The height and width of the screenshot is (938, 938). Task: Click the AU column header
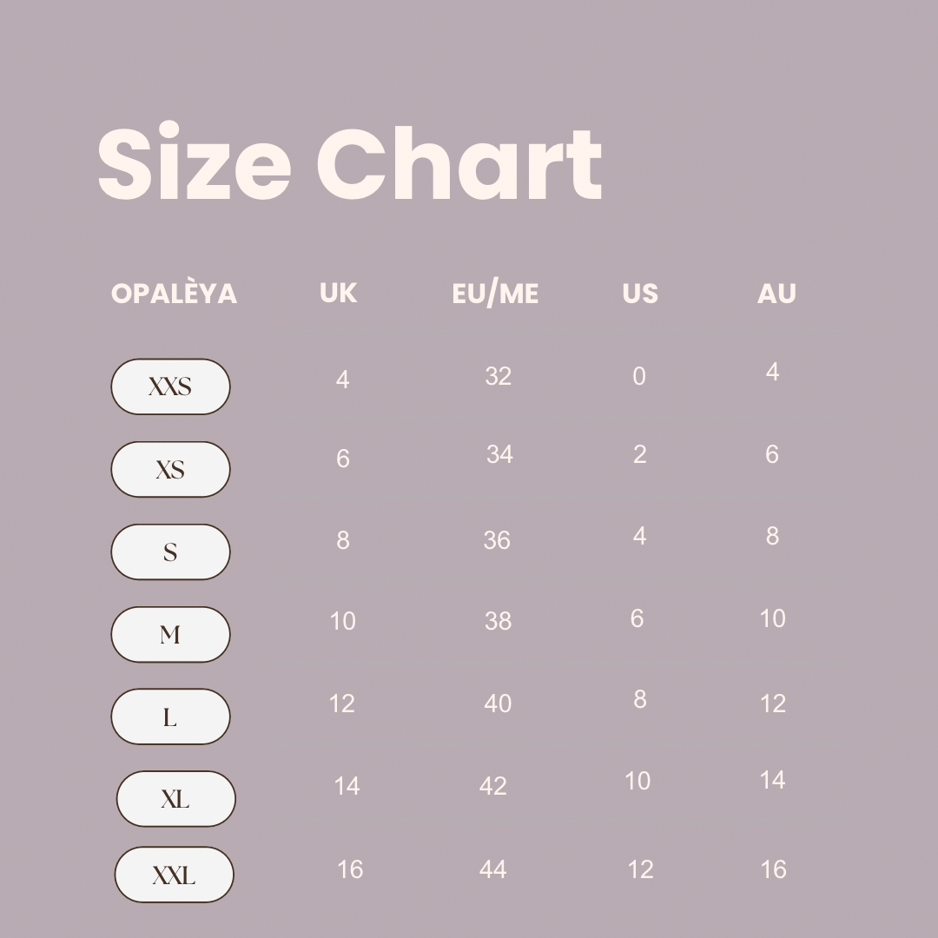click(776, 294)
